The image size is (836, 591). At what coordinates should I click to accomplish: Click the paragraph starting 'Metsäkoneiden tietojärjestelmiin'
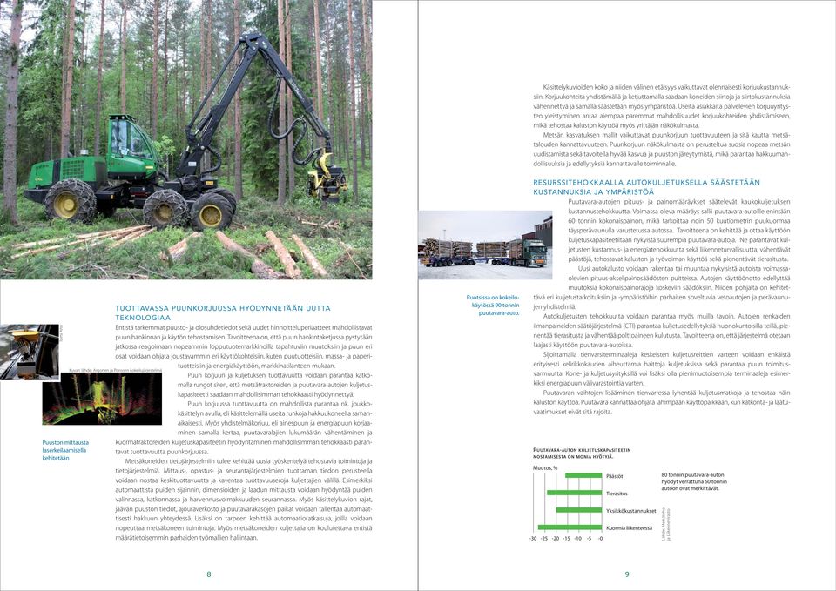pyautogui.click(x=244, y=500)
